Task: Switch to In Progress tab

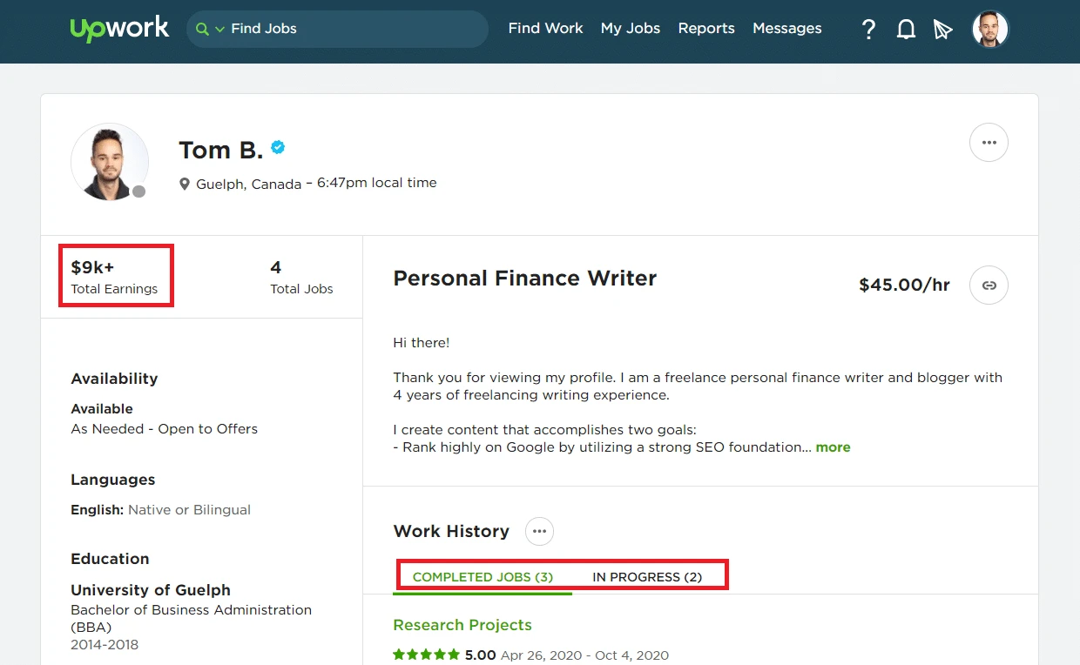Action: click(x=647, y=577)
